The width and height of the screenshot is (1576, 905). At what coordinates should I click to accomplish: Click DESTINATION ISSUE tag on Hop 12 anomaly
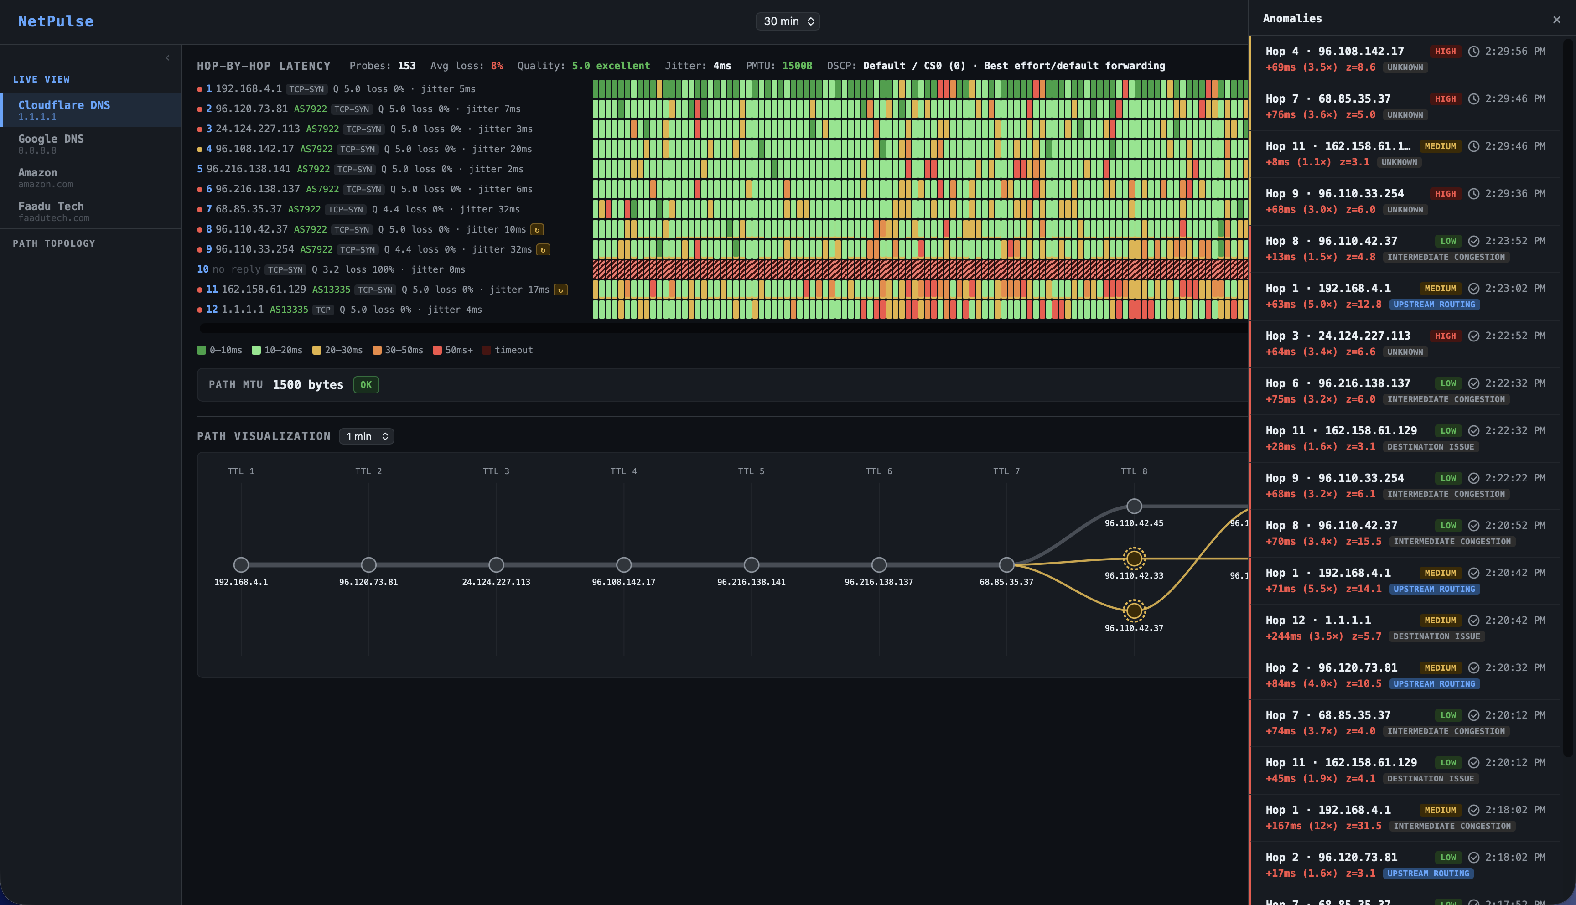pos(1437,636)
